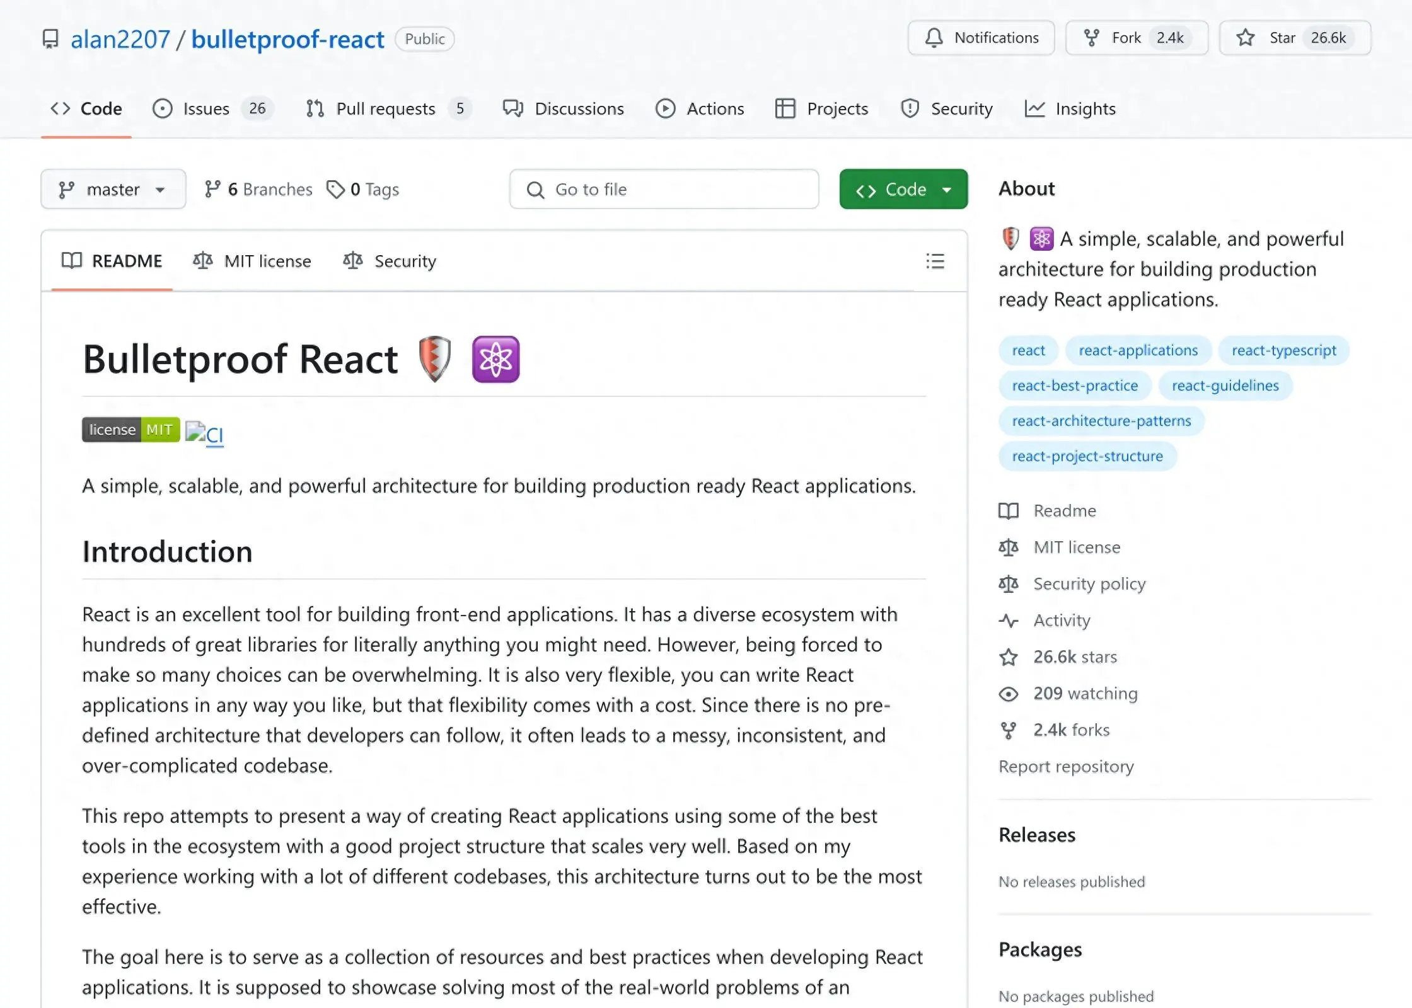Click the scales icon on MIT license tab
Screen dimensions: 1412x1008
click(x=203, y=261)
